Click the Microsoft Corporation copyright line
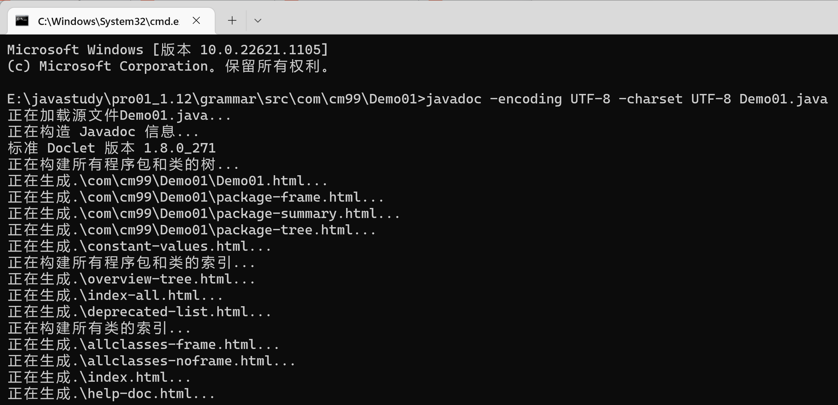 (x=168, y=66)
